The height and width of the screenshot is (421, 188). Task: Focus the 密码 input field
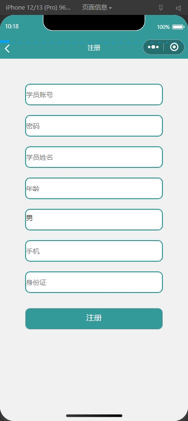coord(94,126)
